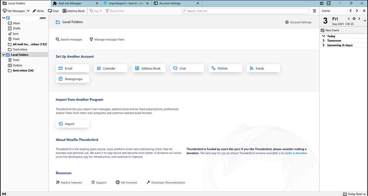368x196 pixels.
Task: Close the Events today pane
Action: tap(364, 11)
